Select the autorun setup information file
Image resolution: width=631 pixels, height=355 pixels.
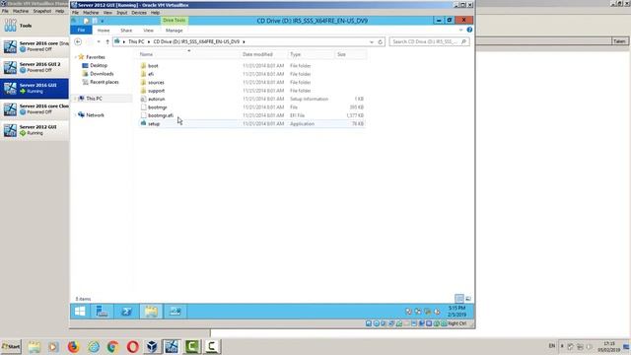click(x=156, y=99)
